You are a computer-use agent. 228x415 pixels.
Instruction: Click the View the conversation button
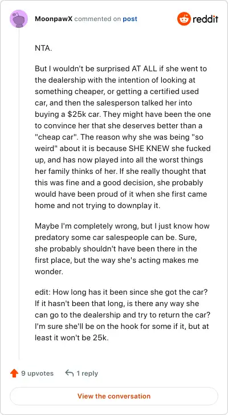click(x=114, y=396)
